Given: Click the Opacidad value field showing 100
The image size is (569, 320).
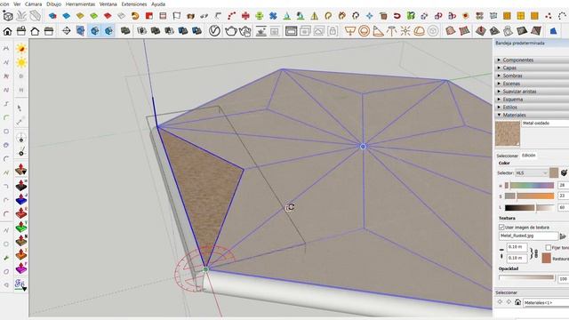Looking at the screenshot, I should click(563, 278).
